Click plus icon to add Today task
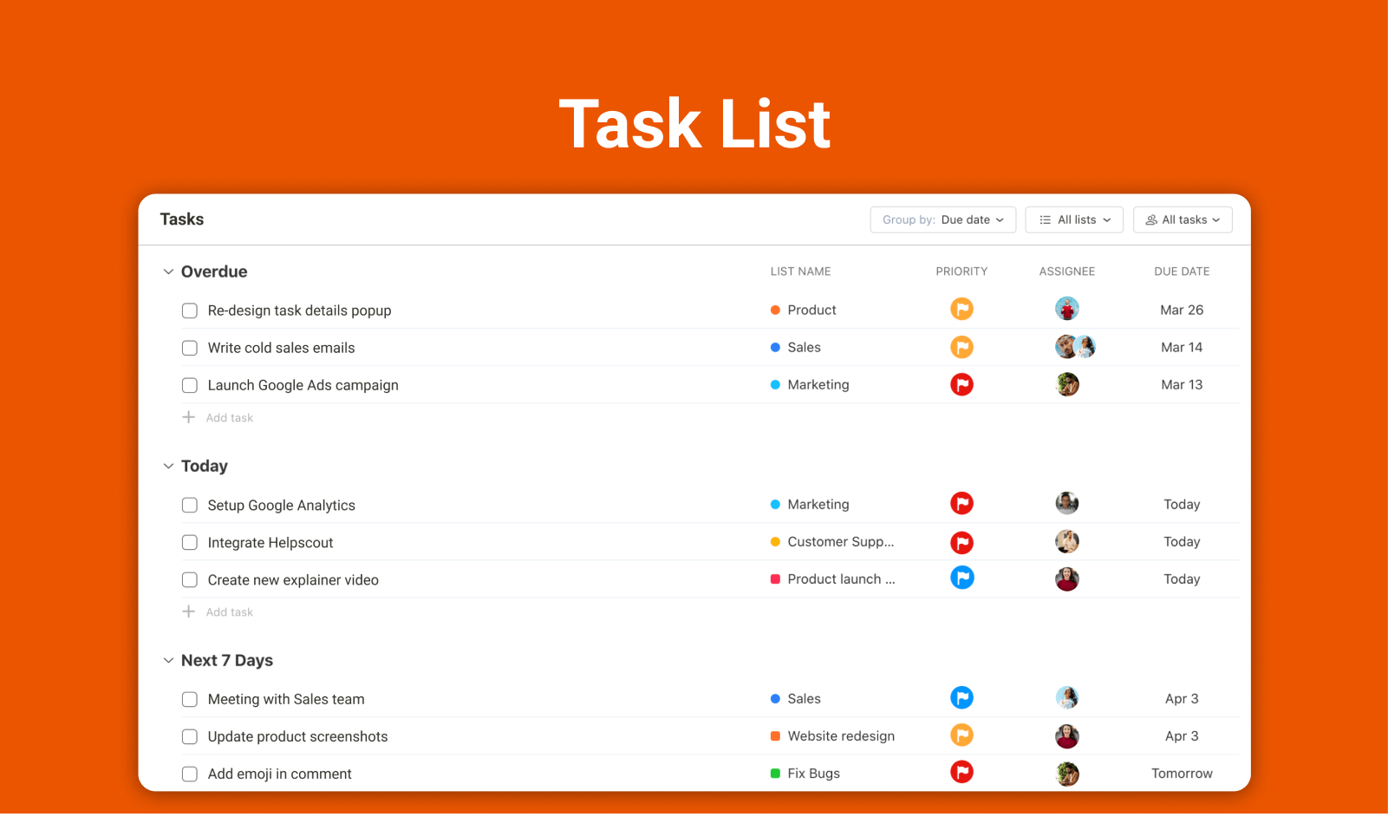Screen dimensions: 1388x817 (x=188, y=611)
